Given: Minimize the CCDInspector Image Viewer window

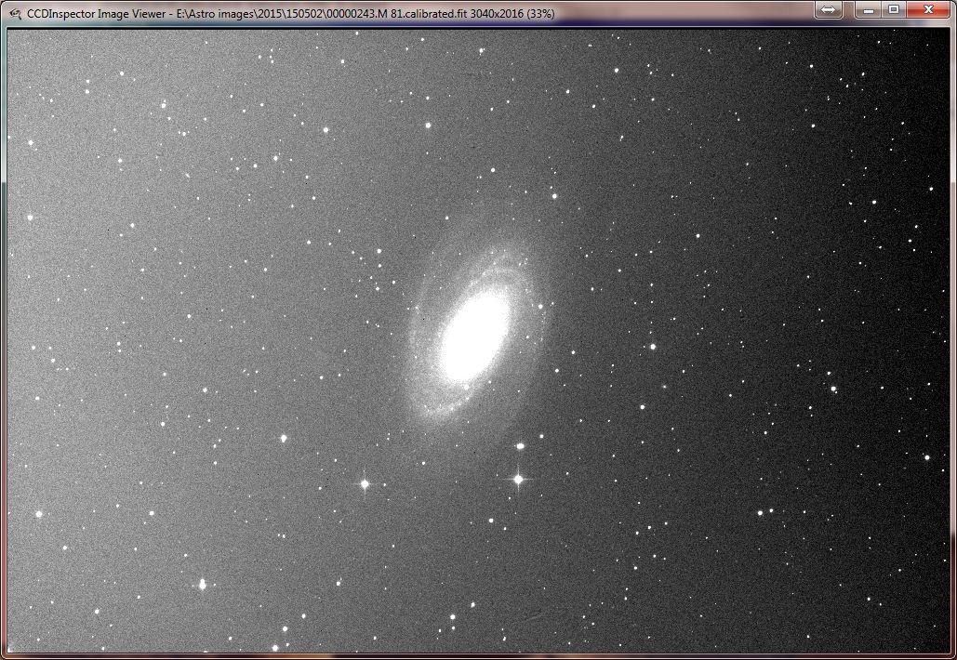Looking at the screenshot, I should pos(868,9).
